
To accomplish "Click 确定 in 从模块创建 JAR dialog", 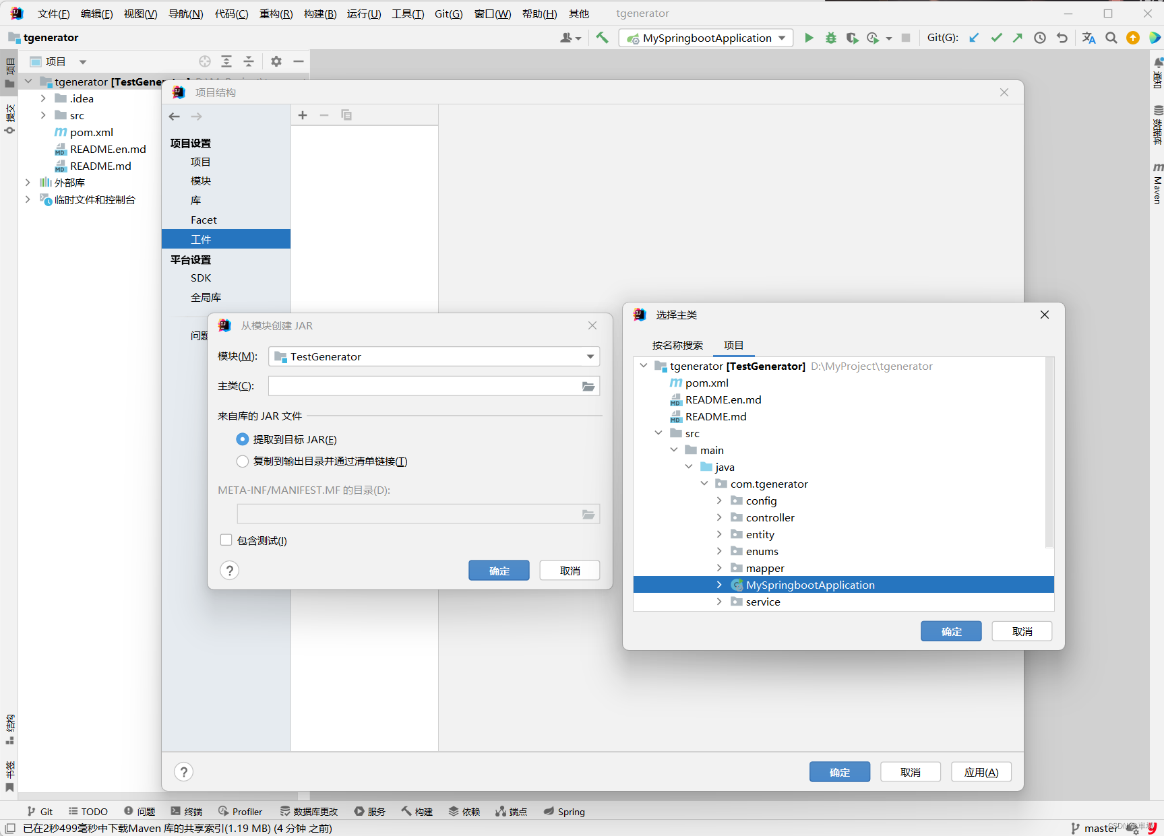I will (x=499, y=571).
